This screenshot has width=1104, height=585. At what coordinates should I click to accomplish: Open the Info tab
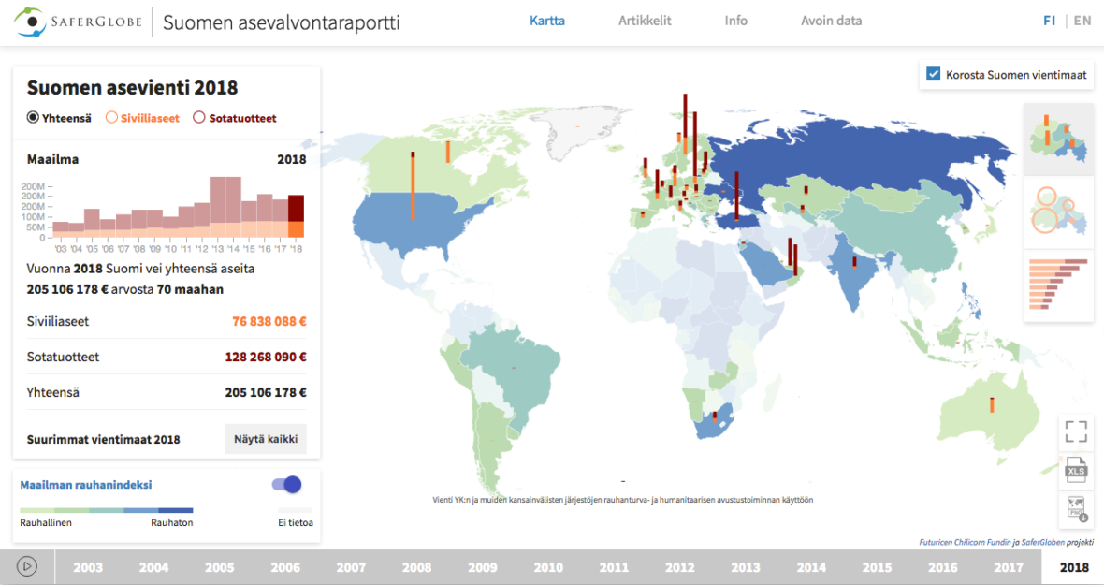coord(735,21)
